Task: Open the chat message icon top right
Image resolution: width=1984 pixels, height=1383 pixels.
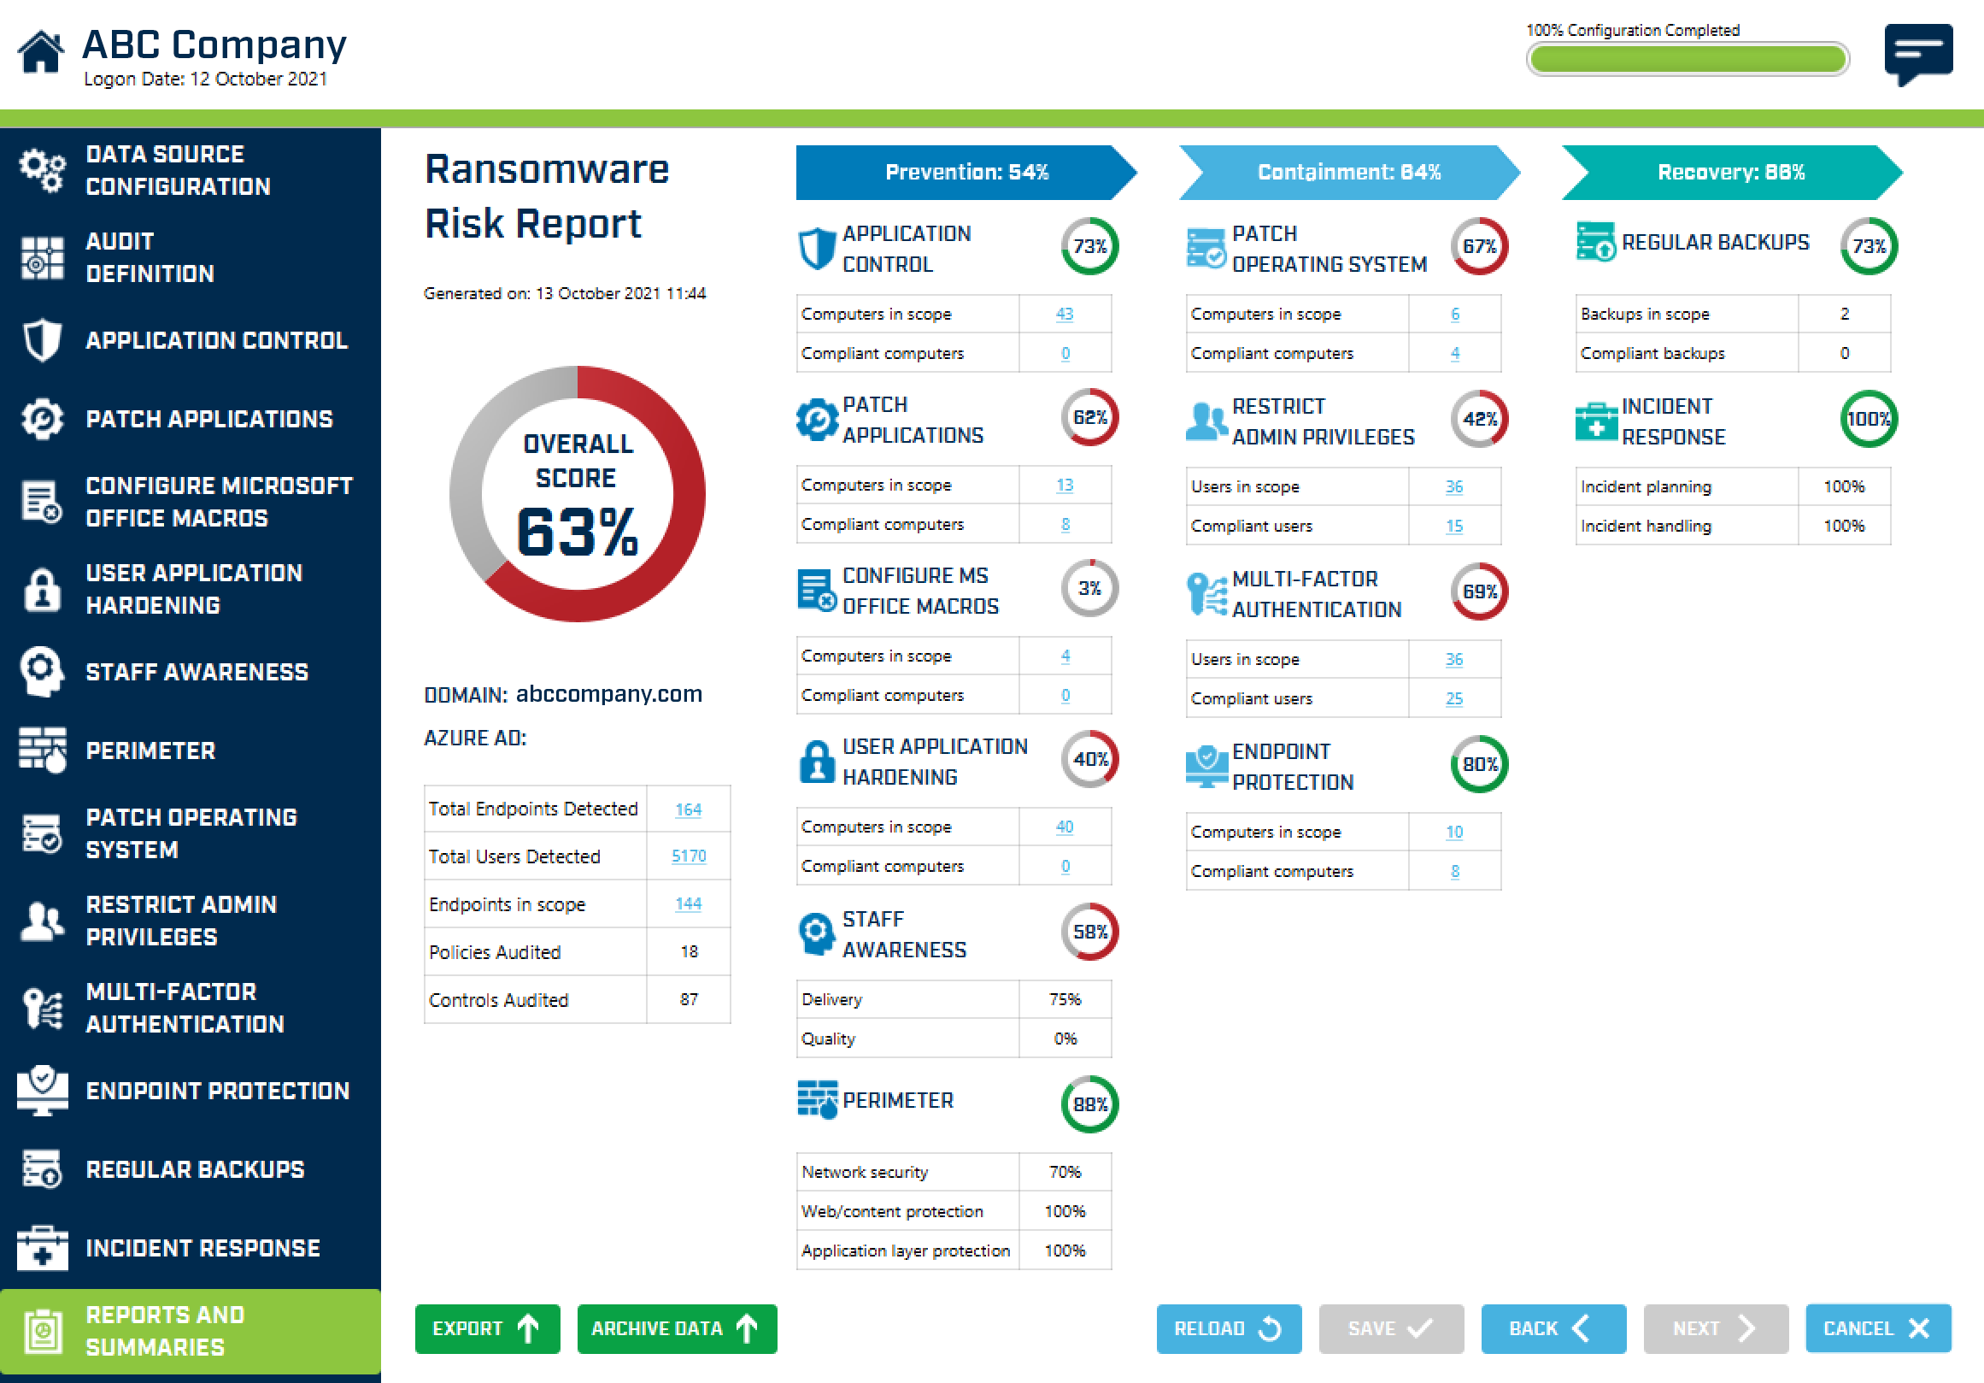Action: coord(1920,54)
